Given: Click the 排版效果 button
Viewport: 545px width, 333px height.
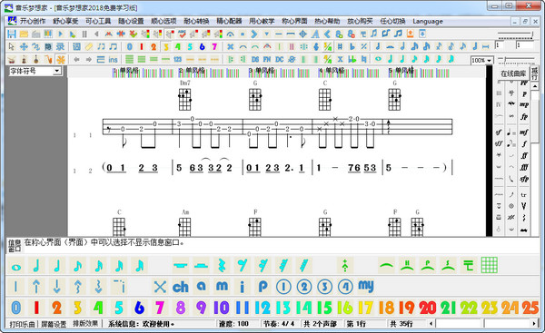Looking at the screenshot, I should (85, 324).
